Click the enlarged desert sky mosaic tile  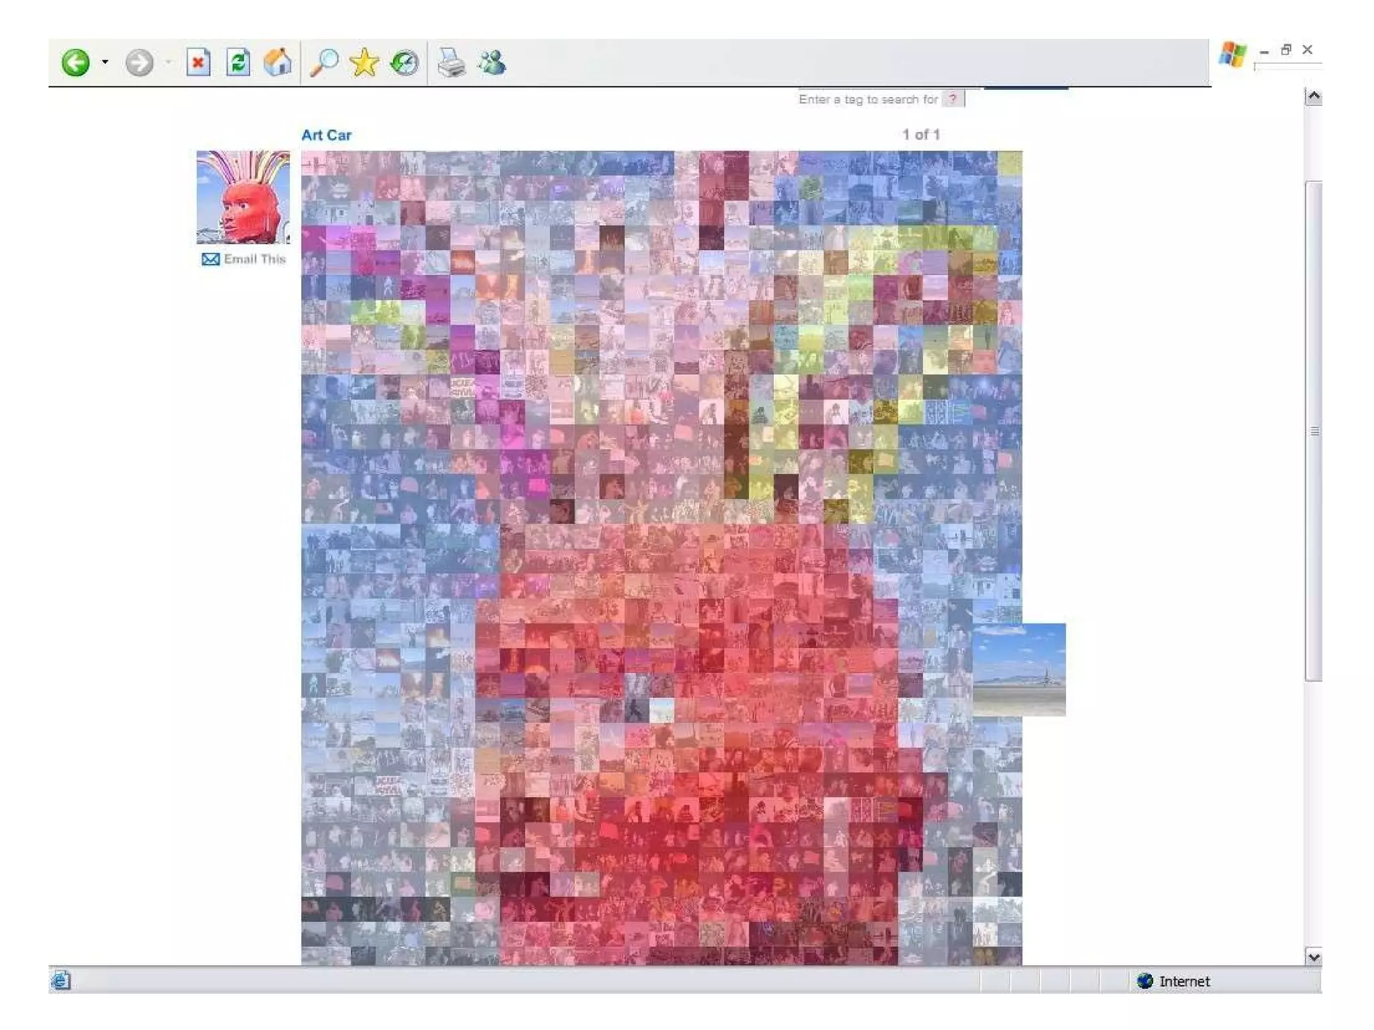pyautogui.click(x=1020, y=669)
